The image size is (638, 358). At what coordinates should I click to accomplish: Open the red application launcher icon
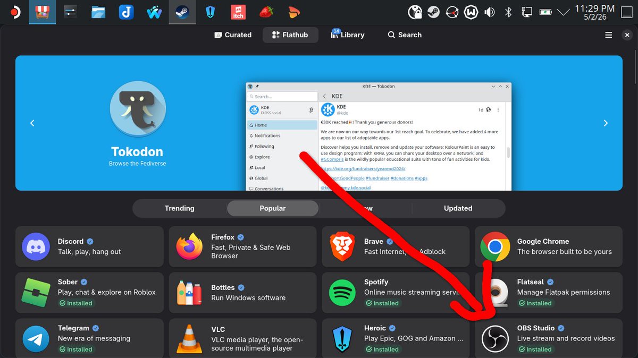(14, 12)
